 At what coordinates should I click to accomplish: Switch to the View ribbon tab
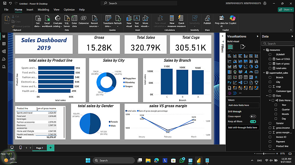coord(56,10)
